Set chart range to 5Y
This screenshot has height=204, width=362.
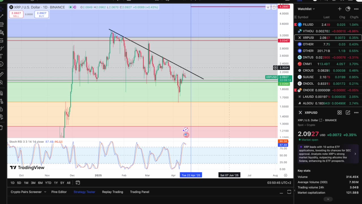[x=62, y=183]
